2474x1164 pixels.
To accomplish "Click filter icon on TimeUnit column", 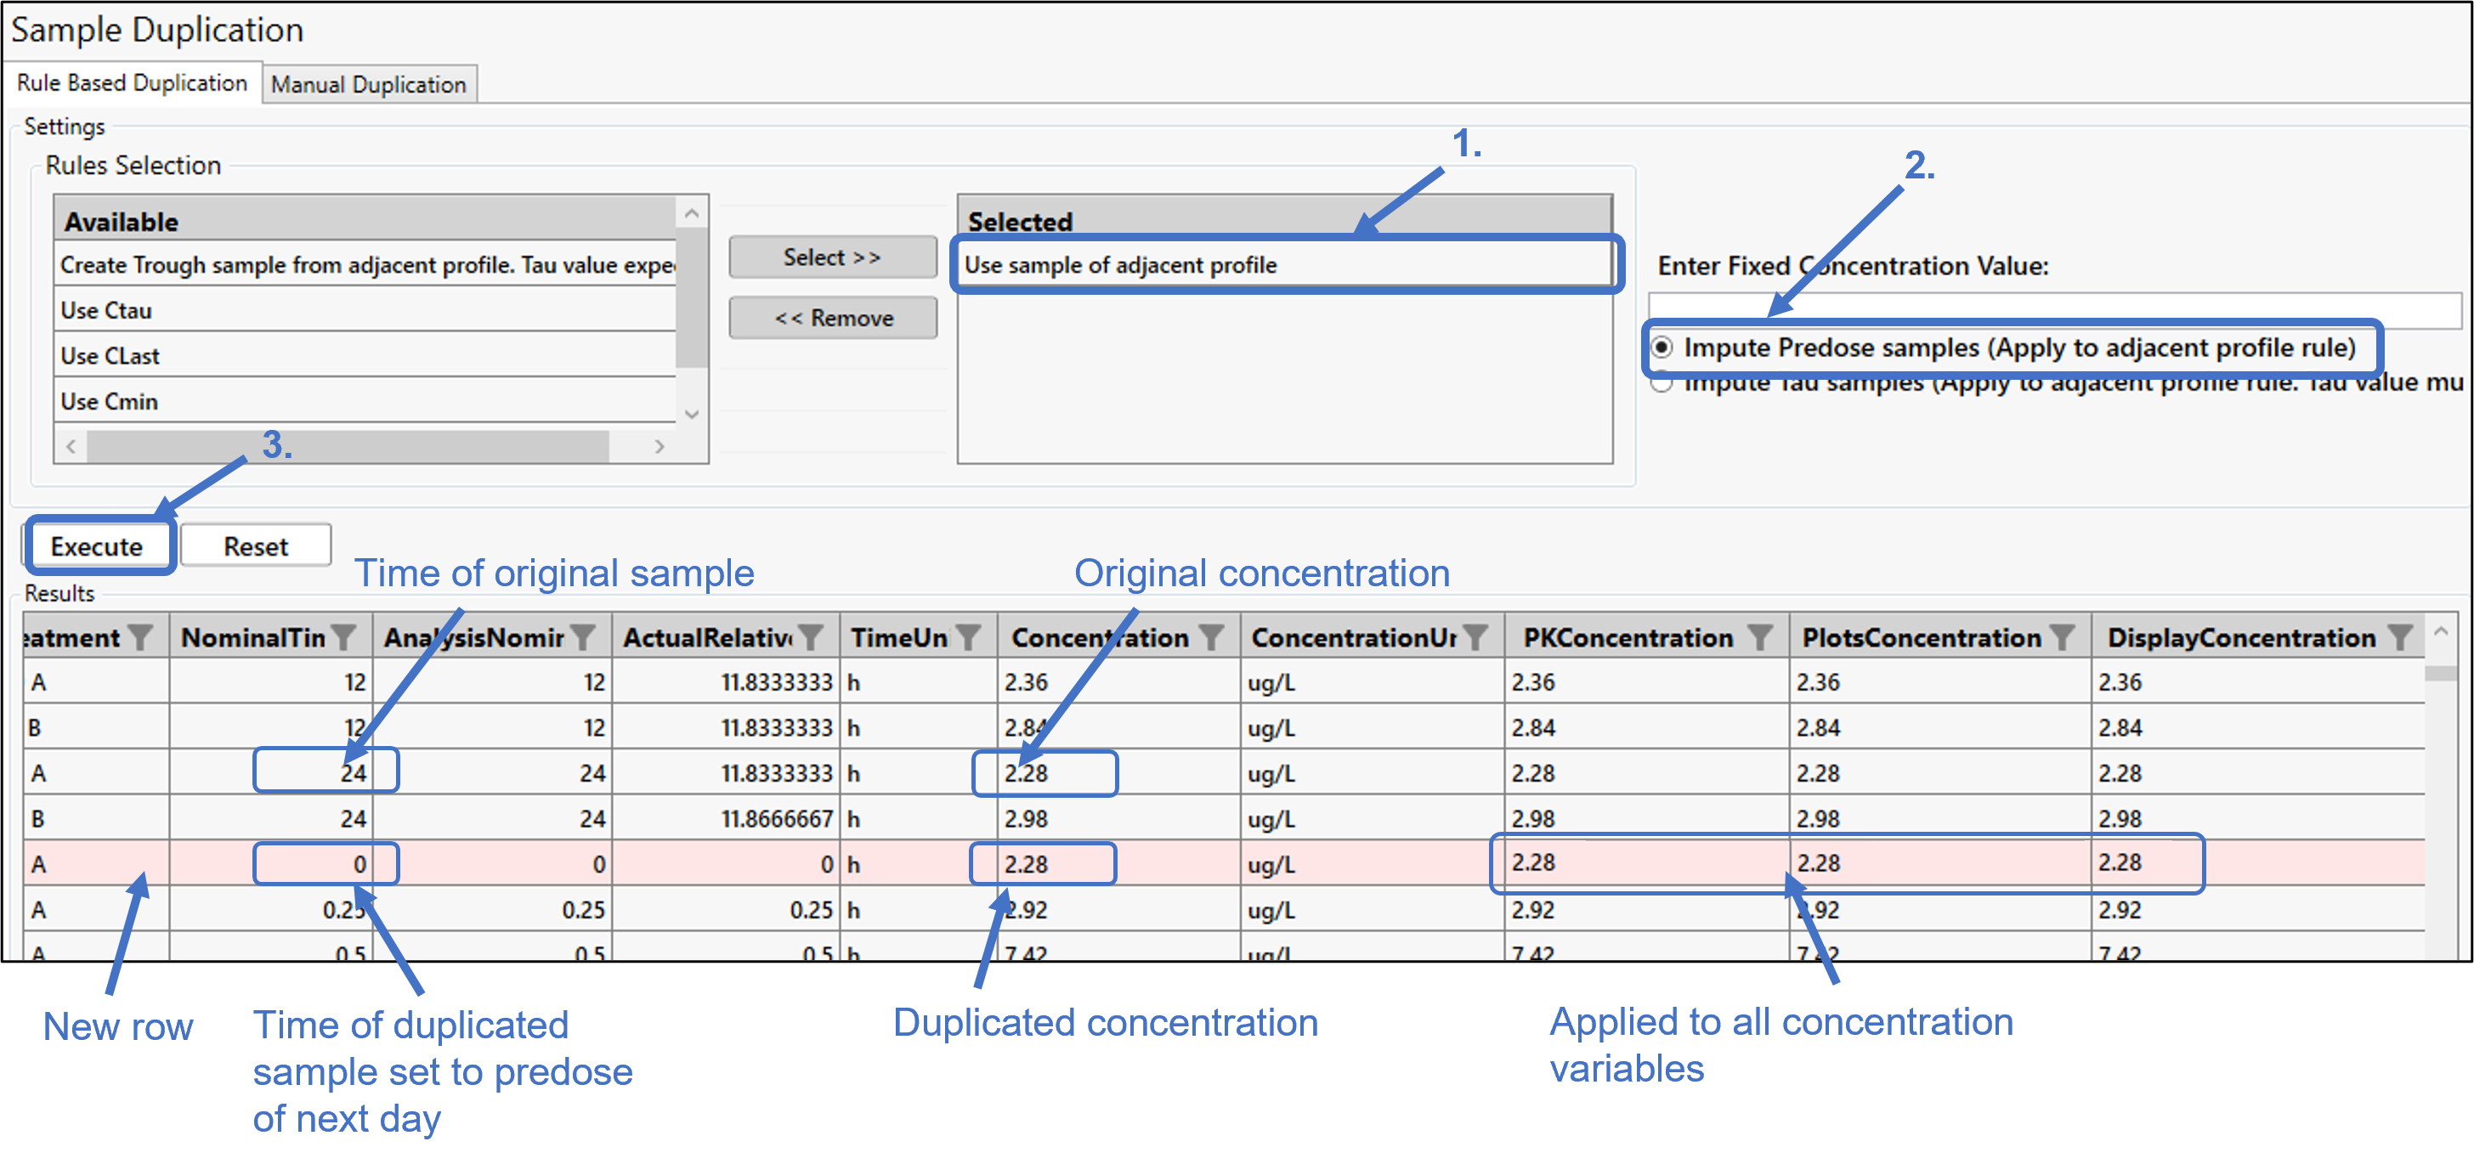I will (x=969, y=638).
